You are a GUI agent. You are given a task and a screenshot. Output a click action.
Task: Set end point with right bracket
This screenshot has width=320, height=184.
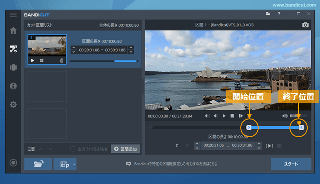click(x=187, y=145)
